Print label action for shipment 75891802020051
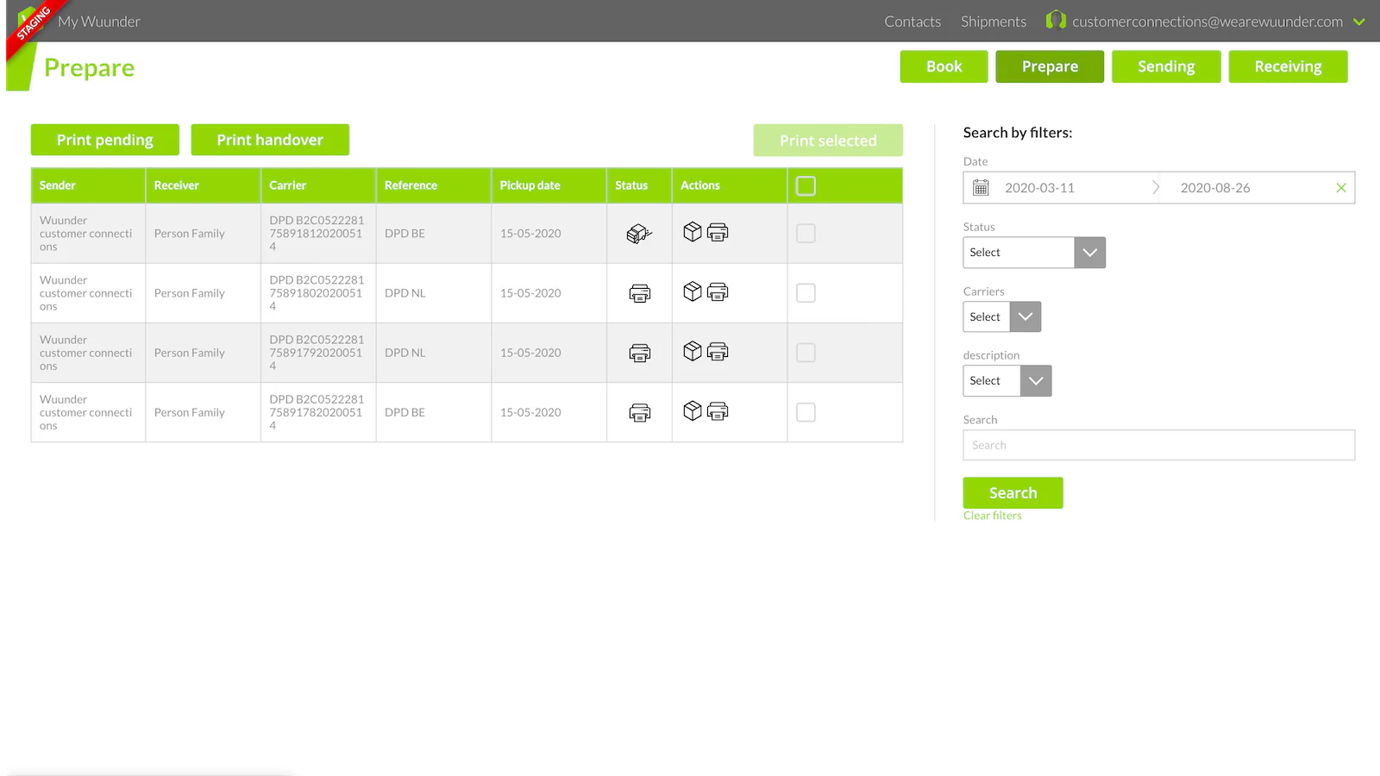The width and height of the screenshot is (1380, 776). pos(718,291)
